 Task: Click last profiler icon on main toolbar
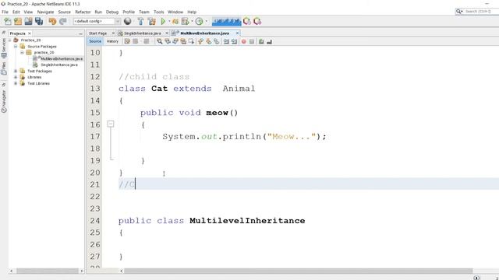[x=257, y=21]
